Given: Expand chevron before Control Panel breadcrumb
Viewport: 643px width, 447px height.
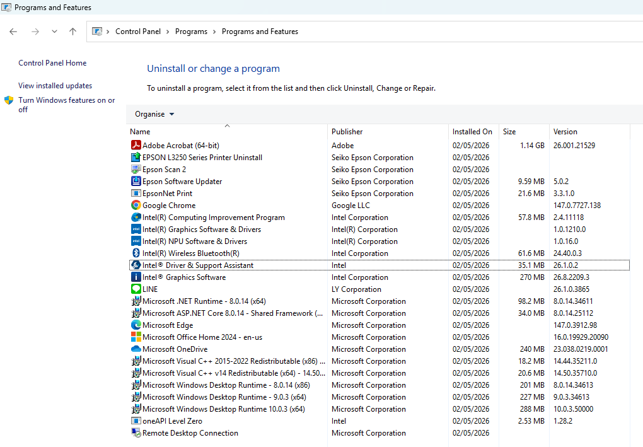Looking at the screenshot, I should click(x=108, y=32).
